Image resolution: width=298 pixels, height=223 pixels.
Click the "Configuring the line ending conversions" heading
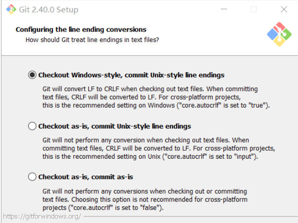point(81,29)
